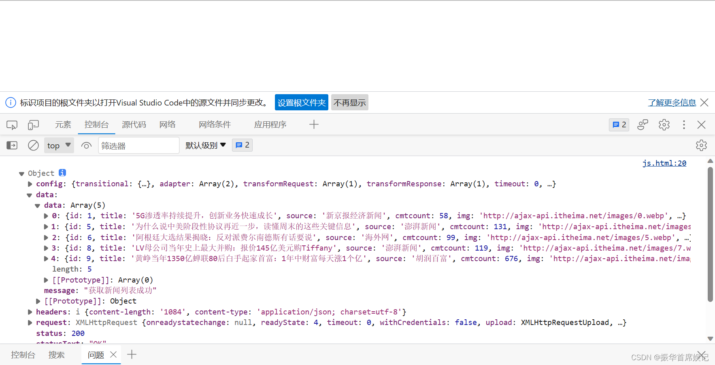Open the three-dot customize menu
Screen dimensions: 715x365
click(684, 124)
